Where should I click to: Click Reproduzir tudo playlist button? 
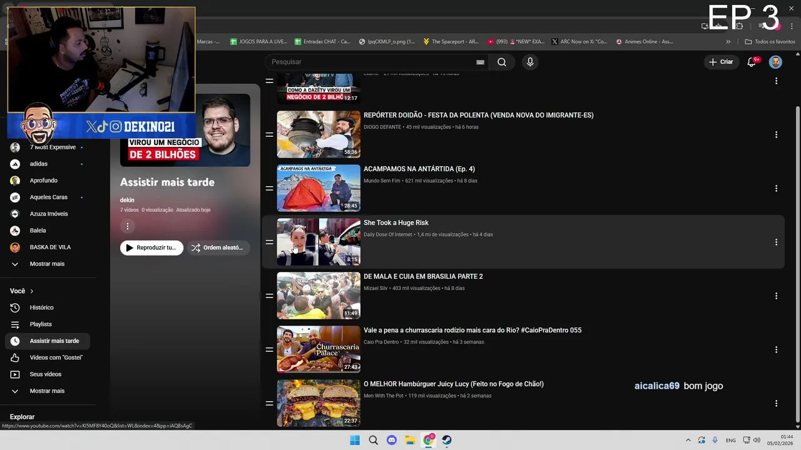coord(151,247)
